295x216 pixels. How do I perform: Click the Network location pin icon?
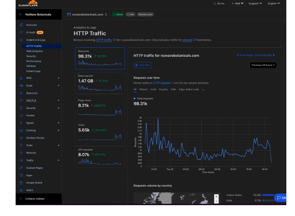pyautogui.click(x=21, y=153)
